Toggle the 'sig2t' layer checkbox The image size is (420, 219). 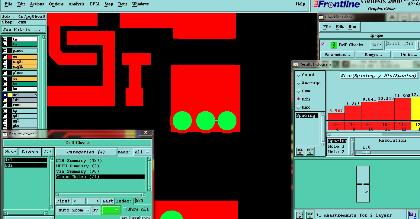[5, 62]
